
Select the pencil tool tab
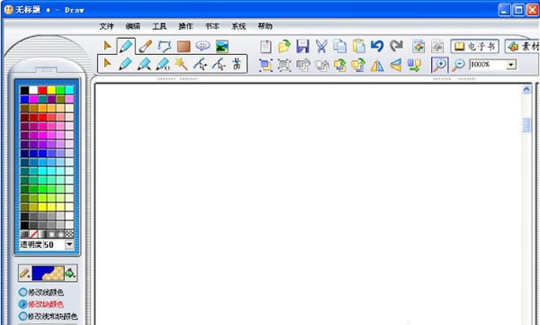125,46
